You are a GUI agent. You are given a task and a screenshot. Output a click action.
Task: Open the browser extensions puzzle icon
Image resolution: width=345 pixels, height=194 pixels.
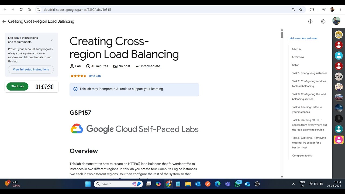(312, 9)
